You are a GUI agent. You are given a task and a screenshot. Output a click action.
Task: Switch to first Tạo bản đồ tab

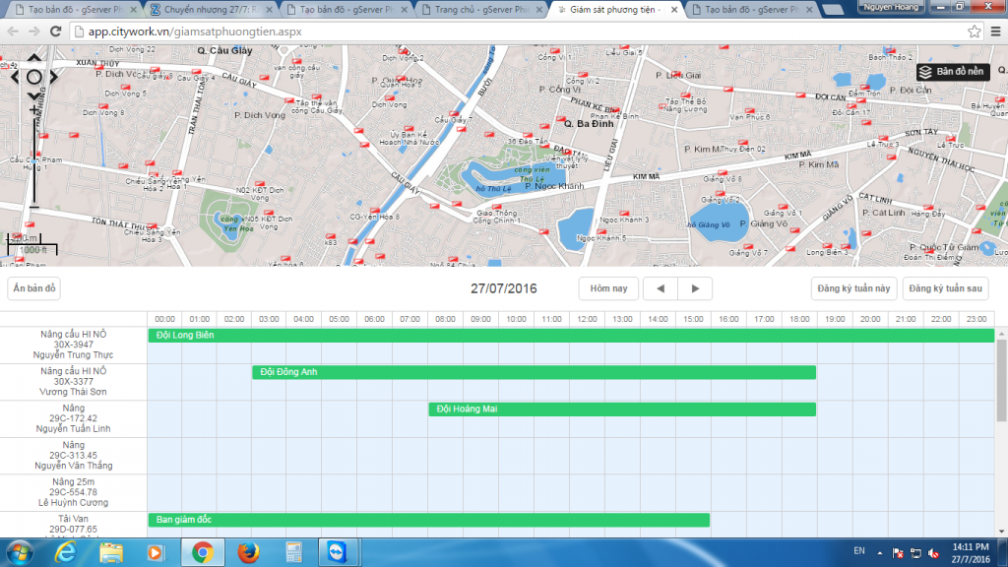[76, 10]
